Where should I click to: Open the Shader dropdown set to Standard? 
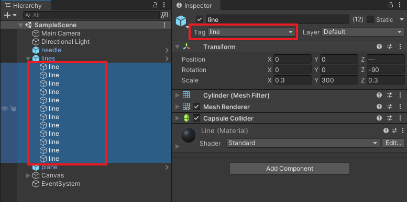coord(303,143)
